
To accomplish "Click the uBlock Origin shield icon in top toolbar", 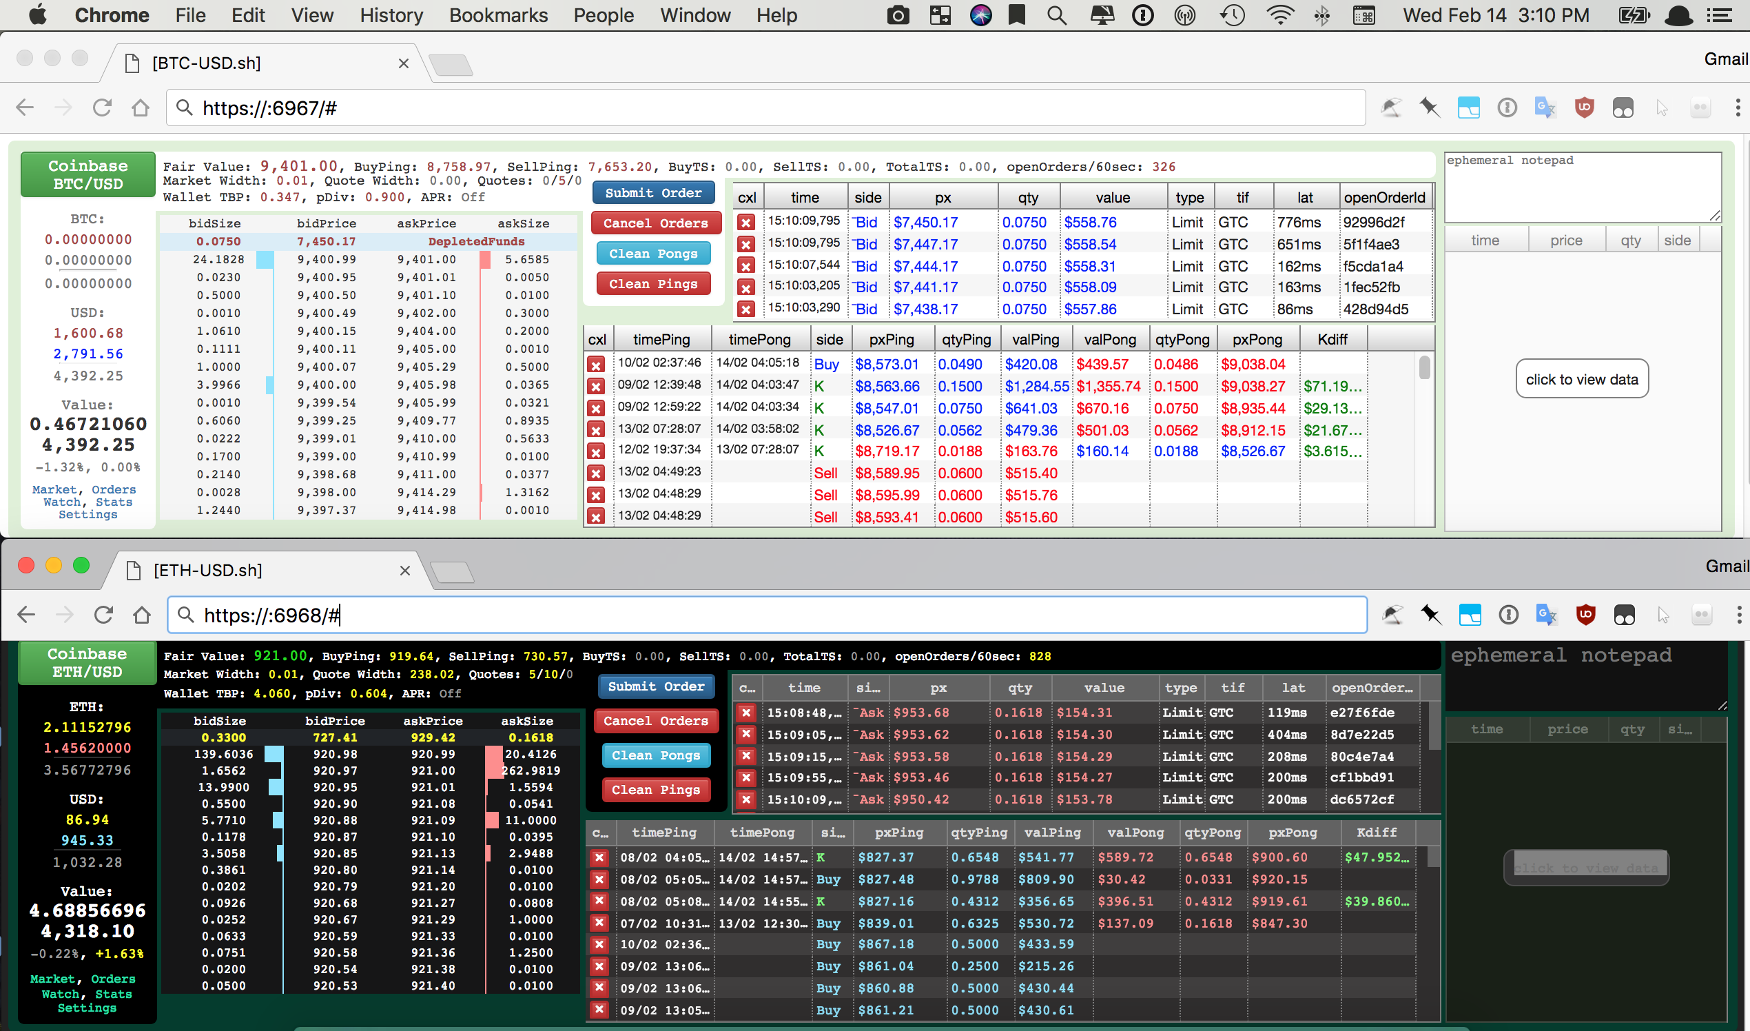I will tap(1584, 108).
